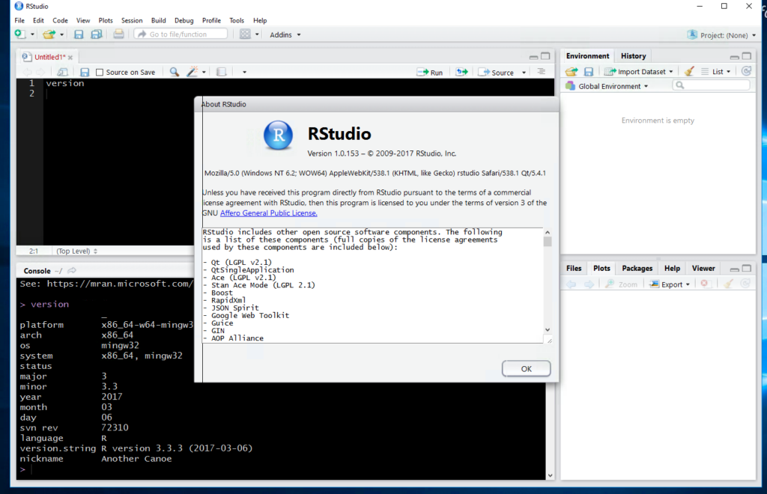Click the Open File folder icon in main toolbar
Viewport: 767px width, 494px height.
click(49, 34)
